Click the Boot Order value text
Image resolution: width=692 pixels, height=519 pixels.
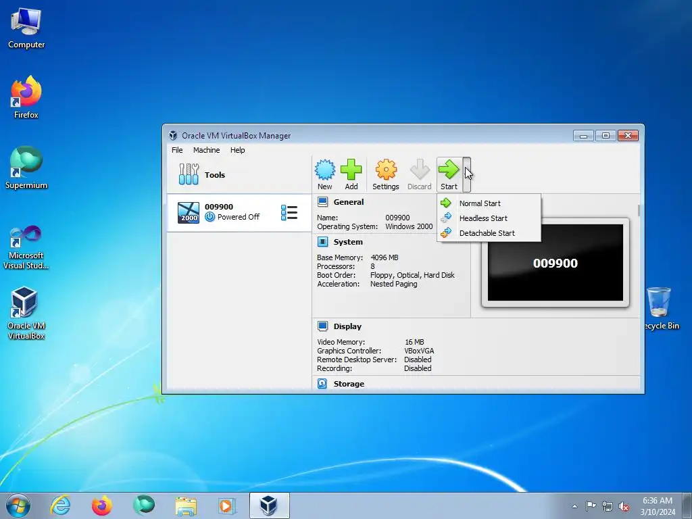(412, 276)
